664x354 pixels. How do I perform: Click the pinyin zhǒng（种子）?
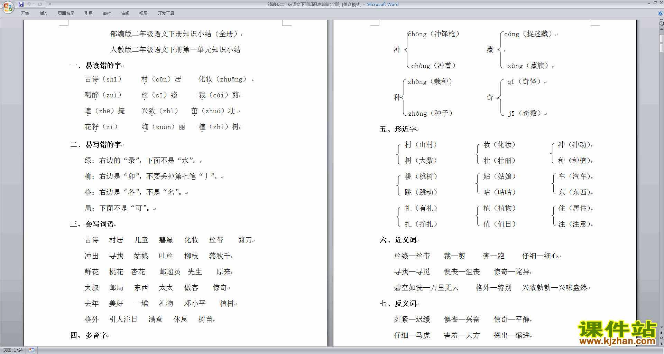[x=430, y=113]
